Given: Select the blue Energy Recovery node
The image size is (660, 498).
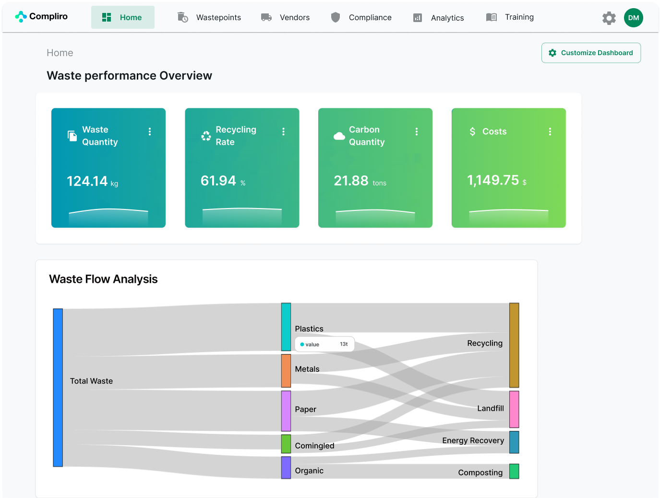Looking at the screenshot, I should pos(514,442).
